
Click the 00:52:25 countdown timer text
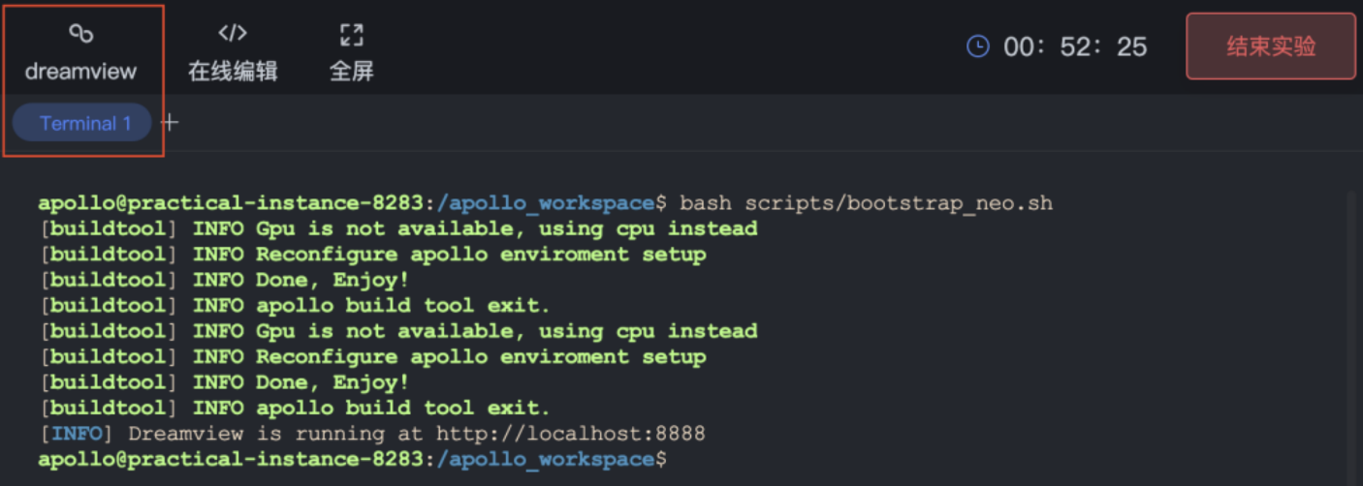coord(1075,46)
